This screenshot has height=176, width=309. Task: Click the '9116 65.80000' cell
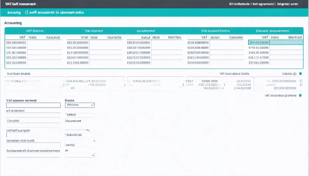pyautogui.click(x=259, y=47)
